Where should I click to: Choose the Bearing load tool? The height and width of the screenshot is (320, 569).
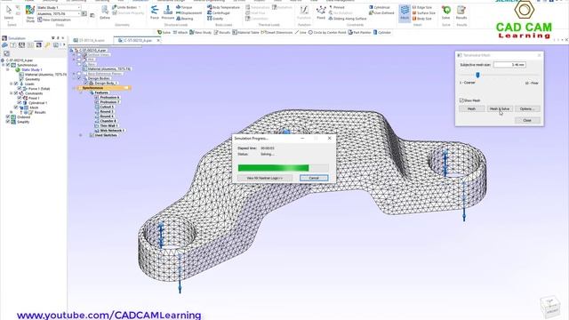point(185,19)
